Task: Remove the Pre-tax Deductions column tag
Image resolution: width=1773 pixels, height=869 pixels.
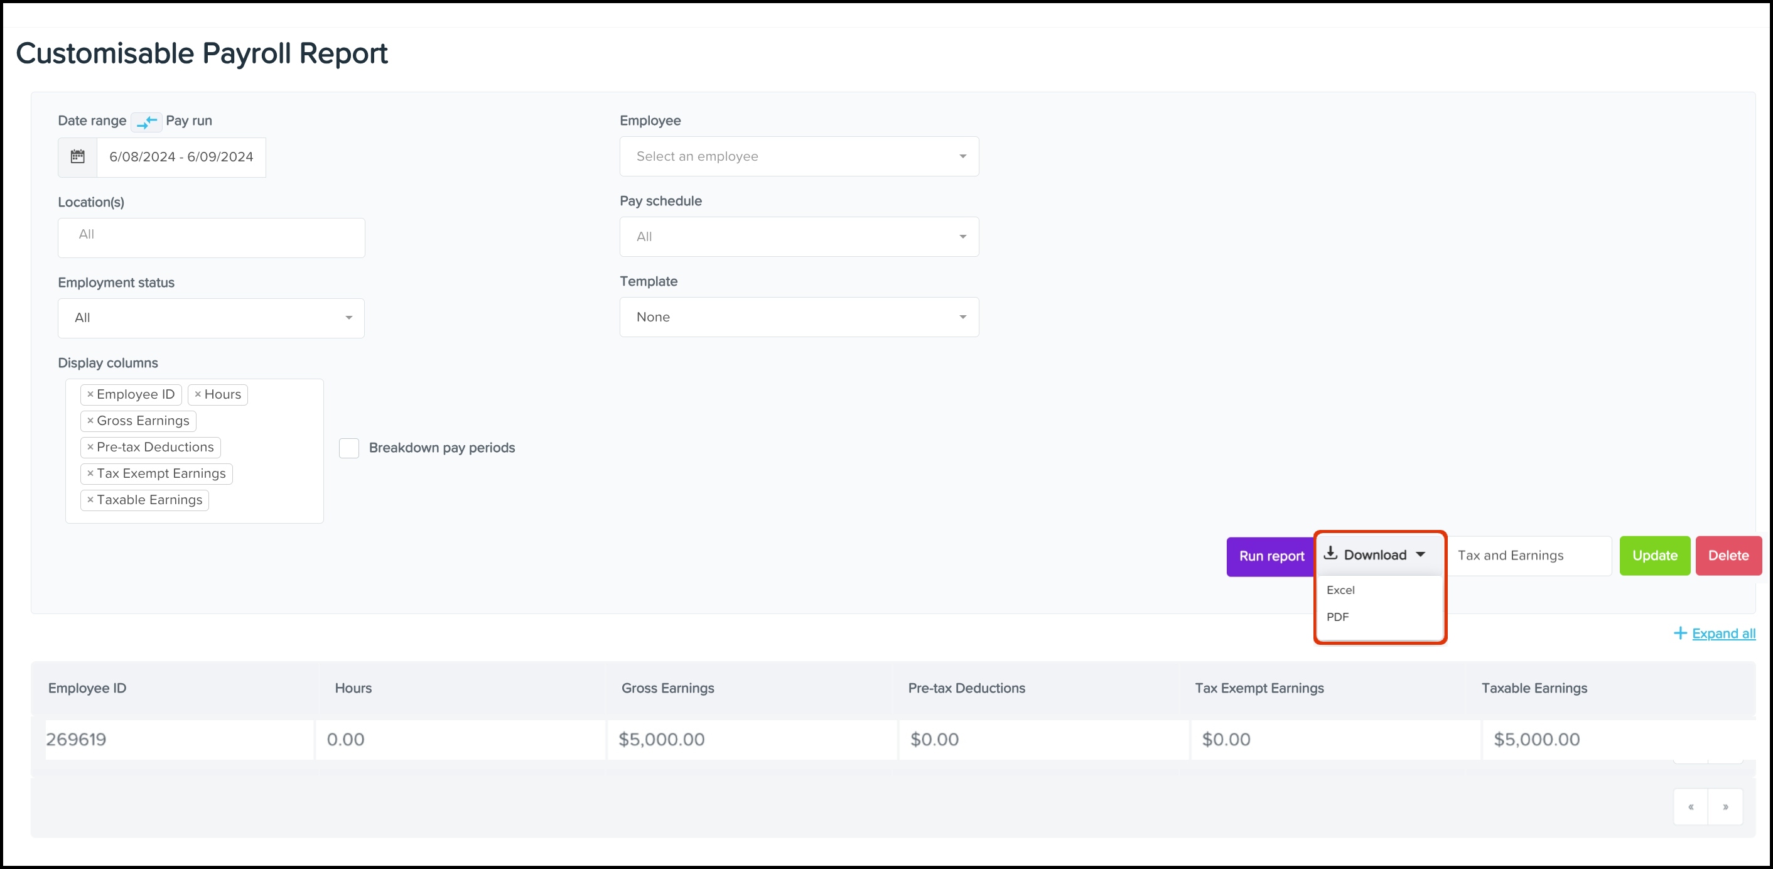Action: (90, 447)
